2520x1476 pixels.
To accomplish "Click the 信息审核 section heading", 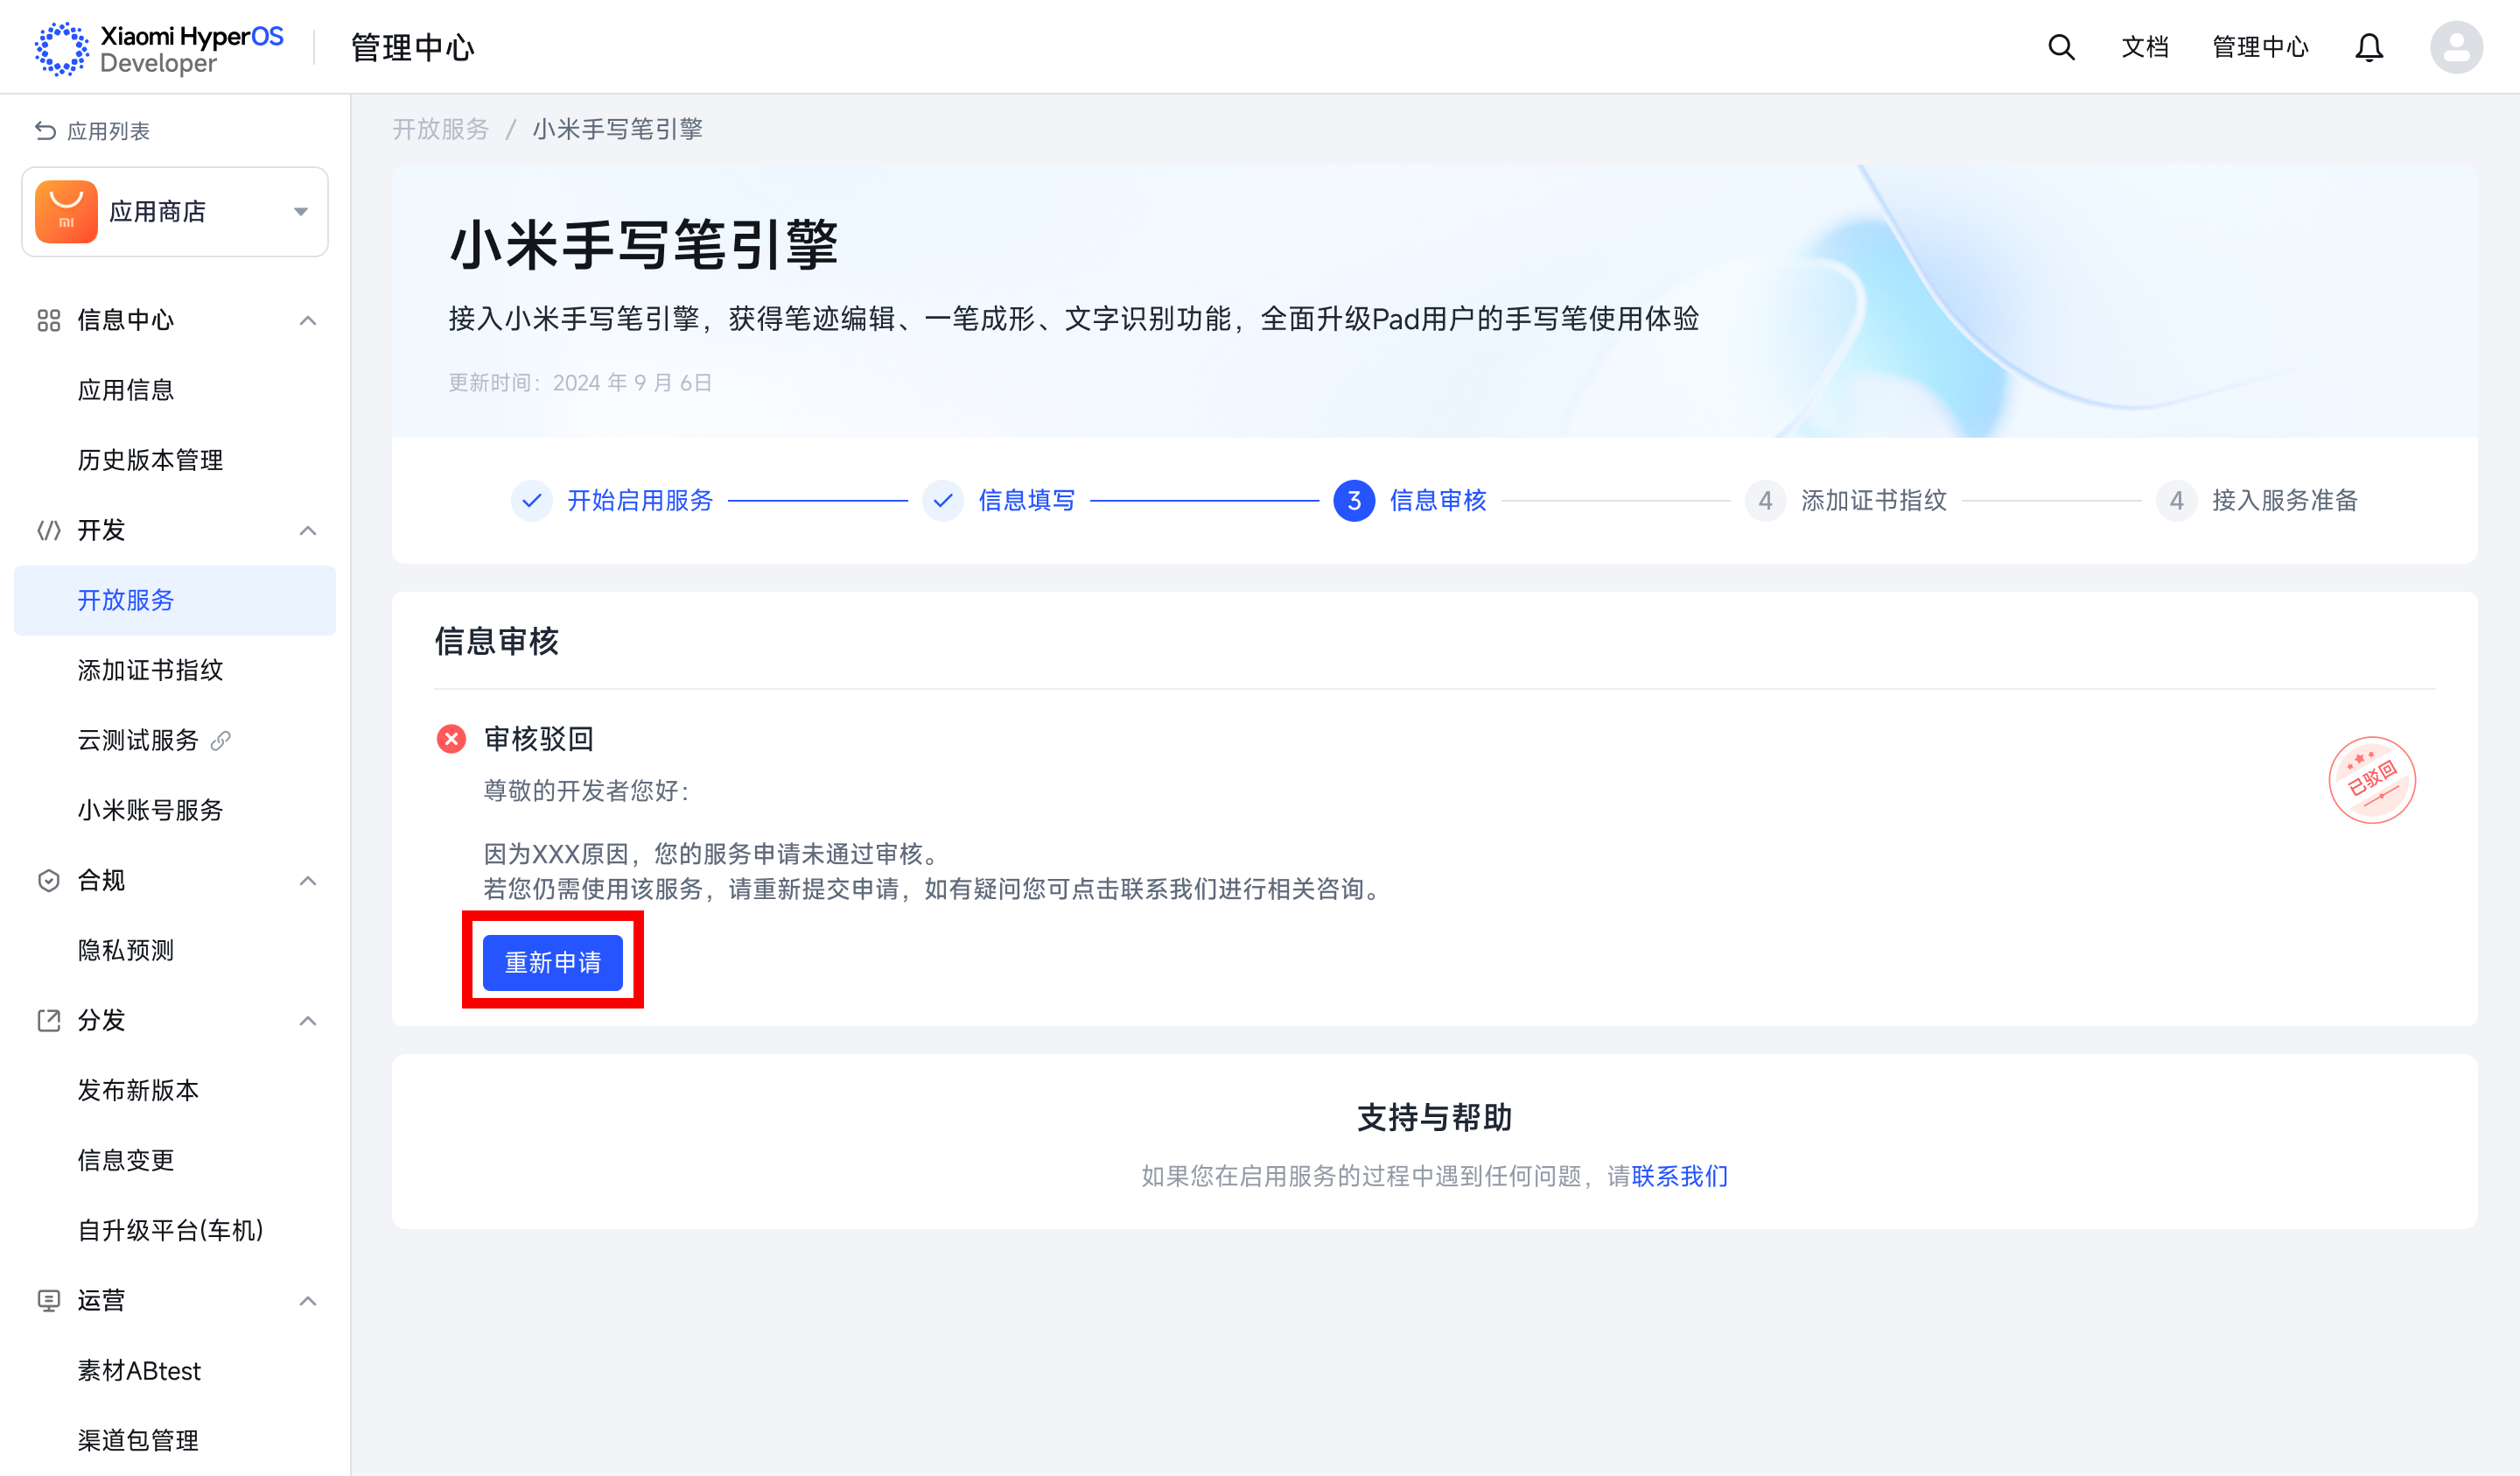I will coord(496,642).
